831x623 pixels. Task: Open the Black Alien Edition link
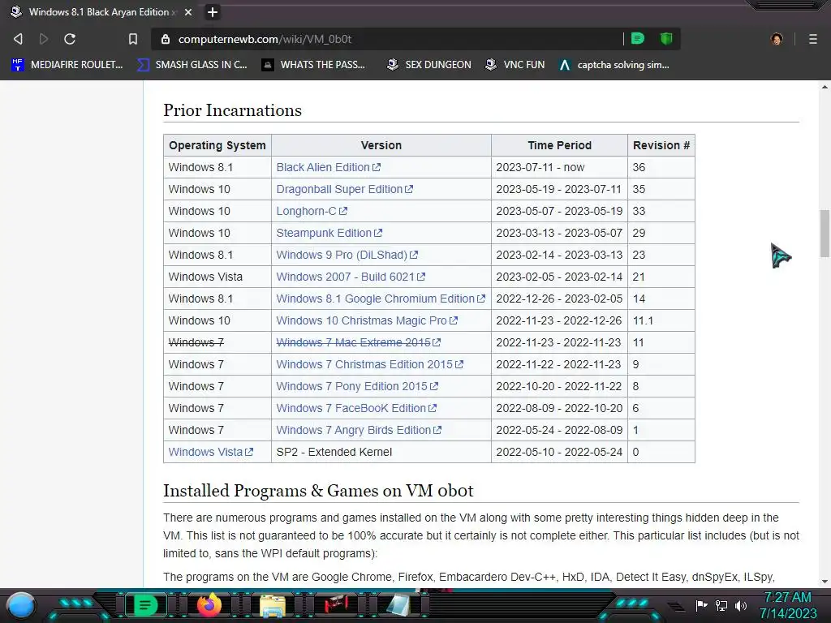pyautogui.click(x=328, y=167)
